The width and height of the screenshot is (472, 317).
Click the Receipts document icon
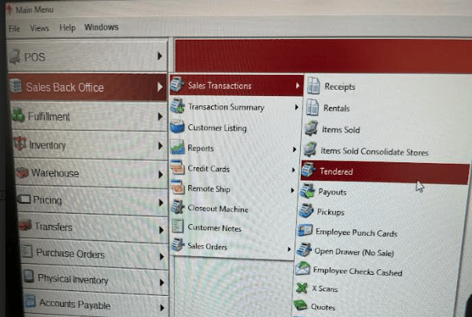click(313, 86)
